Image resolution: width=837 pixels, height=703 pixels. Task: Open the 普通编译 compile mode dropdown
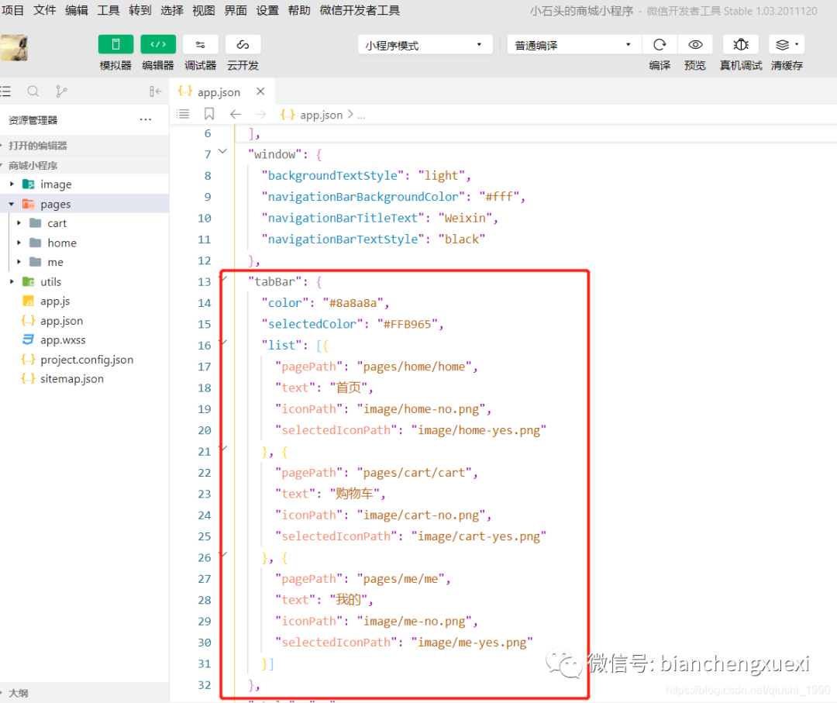572,45
